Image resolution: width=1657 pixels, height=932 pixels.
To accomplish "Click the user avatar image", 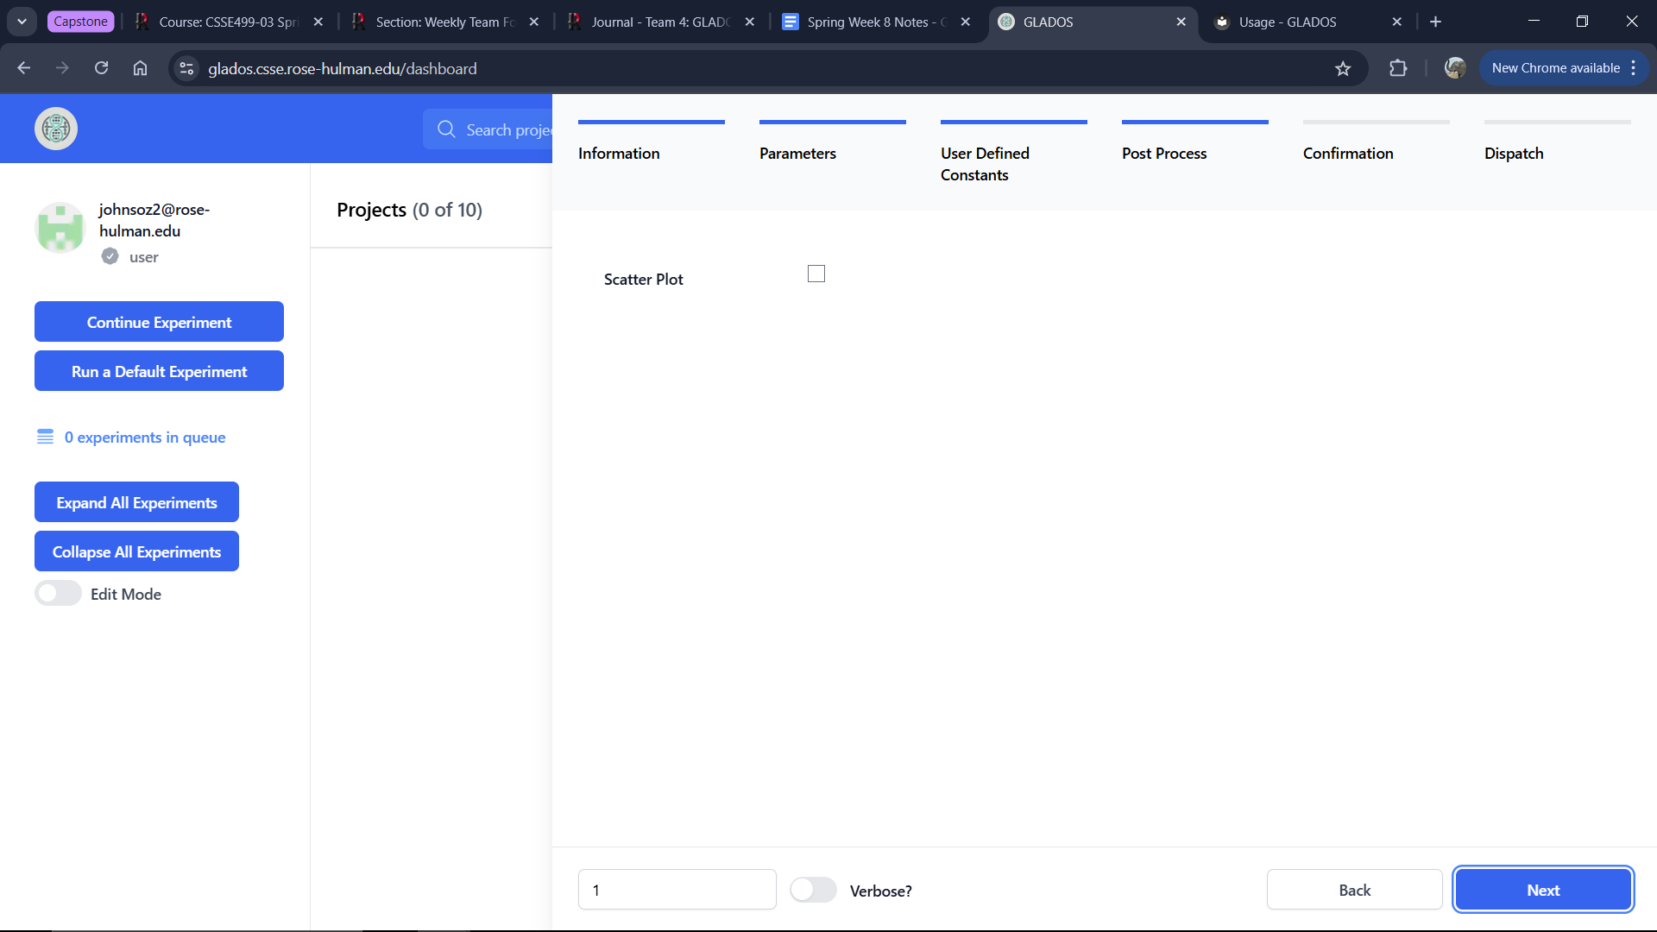I will click(x=60, y=228).
